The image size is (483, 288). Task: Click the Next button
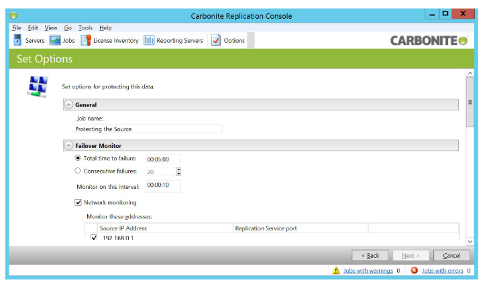click(x=411, y=255)
